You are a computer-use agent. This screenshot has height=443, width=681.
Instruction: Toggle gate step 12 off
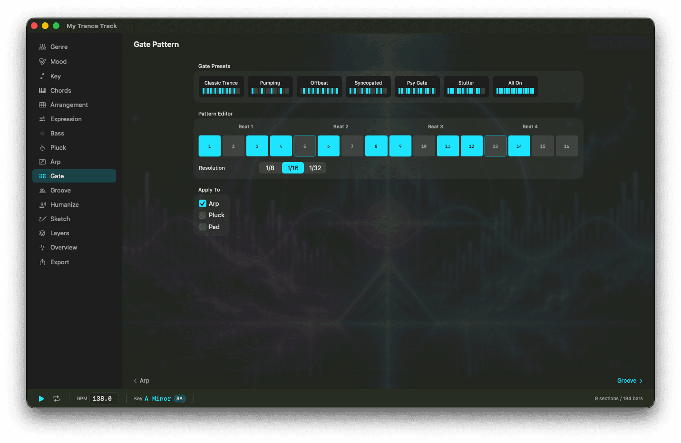pyautogui.click(x=472, y=146)
